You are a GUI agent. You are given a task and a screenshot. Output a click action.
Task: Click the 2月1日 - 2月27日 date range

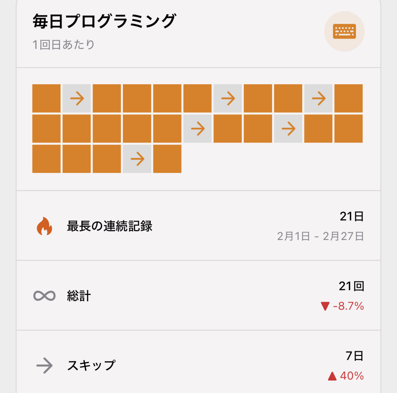(x=320, y=236)
